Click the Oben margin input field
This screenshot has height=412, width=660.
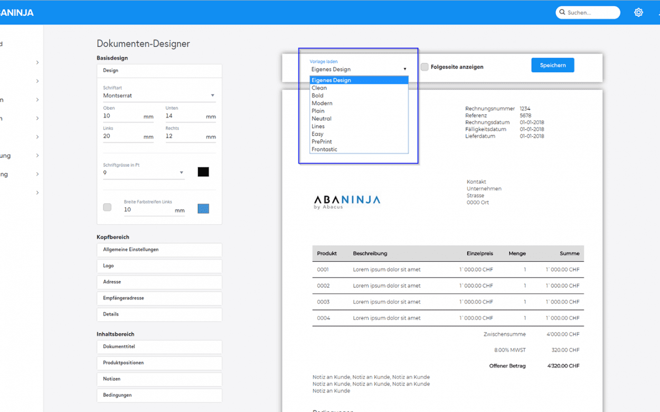click(121, 116)
